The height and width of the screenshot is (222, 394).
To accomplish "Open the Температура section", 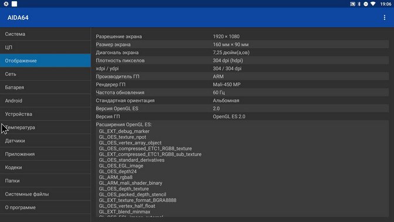I will (45, 127).
